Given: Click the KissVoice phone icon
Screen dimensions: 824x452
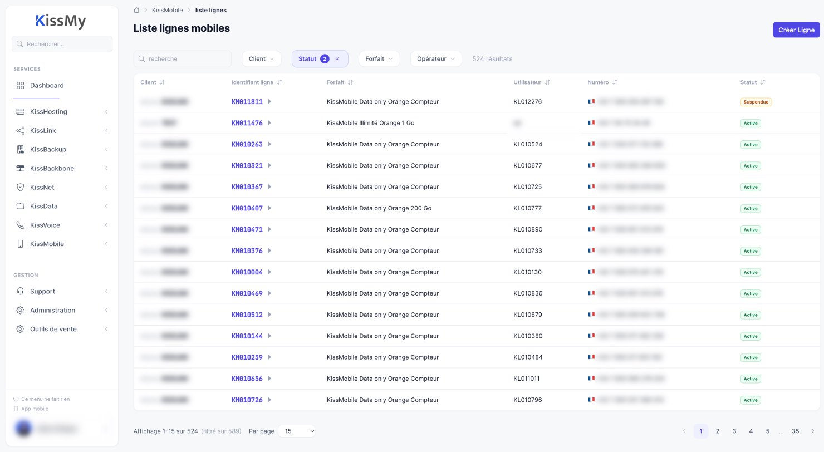Looking at the screenshot, I should pyautogui.click(x=21, y=225).
